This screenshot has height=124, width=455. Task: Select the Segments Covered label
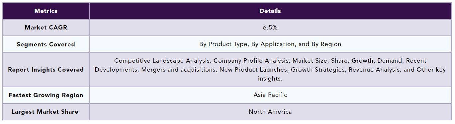[x=46, y=44]
